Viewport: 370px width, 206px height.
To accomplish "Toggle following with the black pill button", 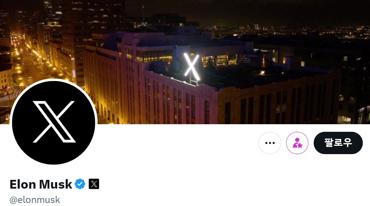I will pyautogui.click(x=338, y=143).
